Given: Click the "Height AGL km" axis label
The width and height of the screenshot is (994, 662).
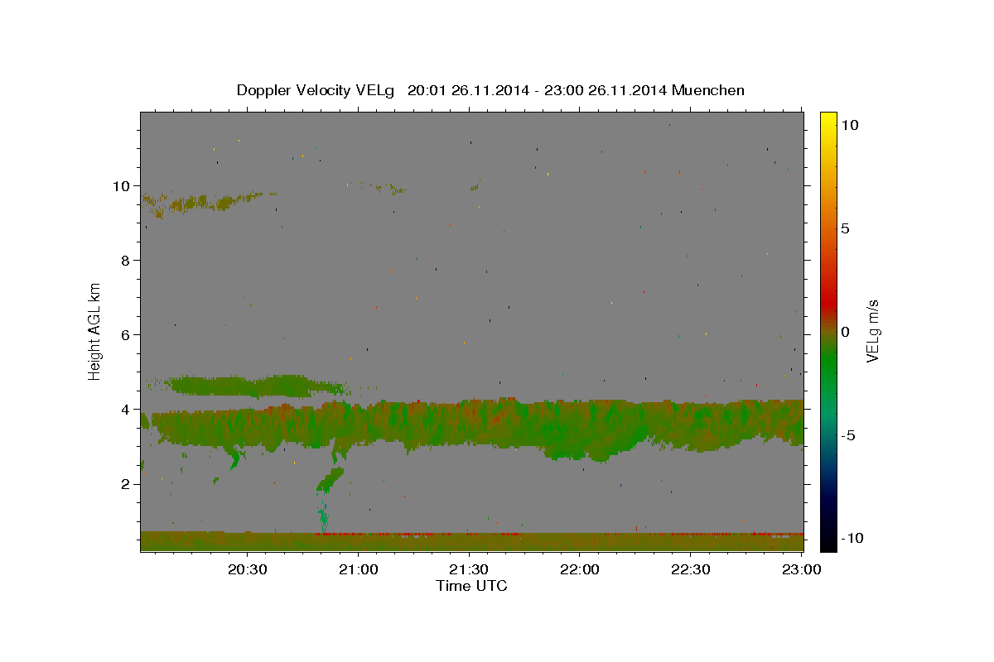Looking at the screenshot, I should (94, 331).
